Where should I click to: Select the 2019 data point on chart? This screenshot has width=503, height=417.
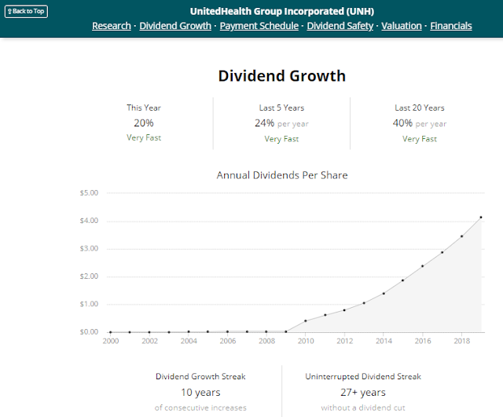(x=481, y=218)
